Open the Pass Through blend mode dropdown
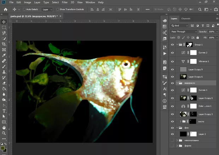Screen dimensions: 219x155 (x=184, y=32)
